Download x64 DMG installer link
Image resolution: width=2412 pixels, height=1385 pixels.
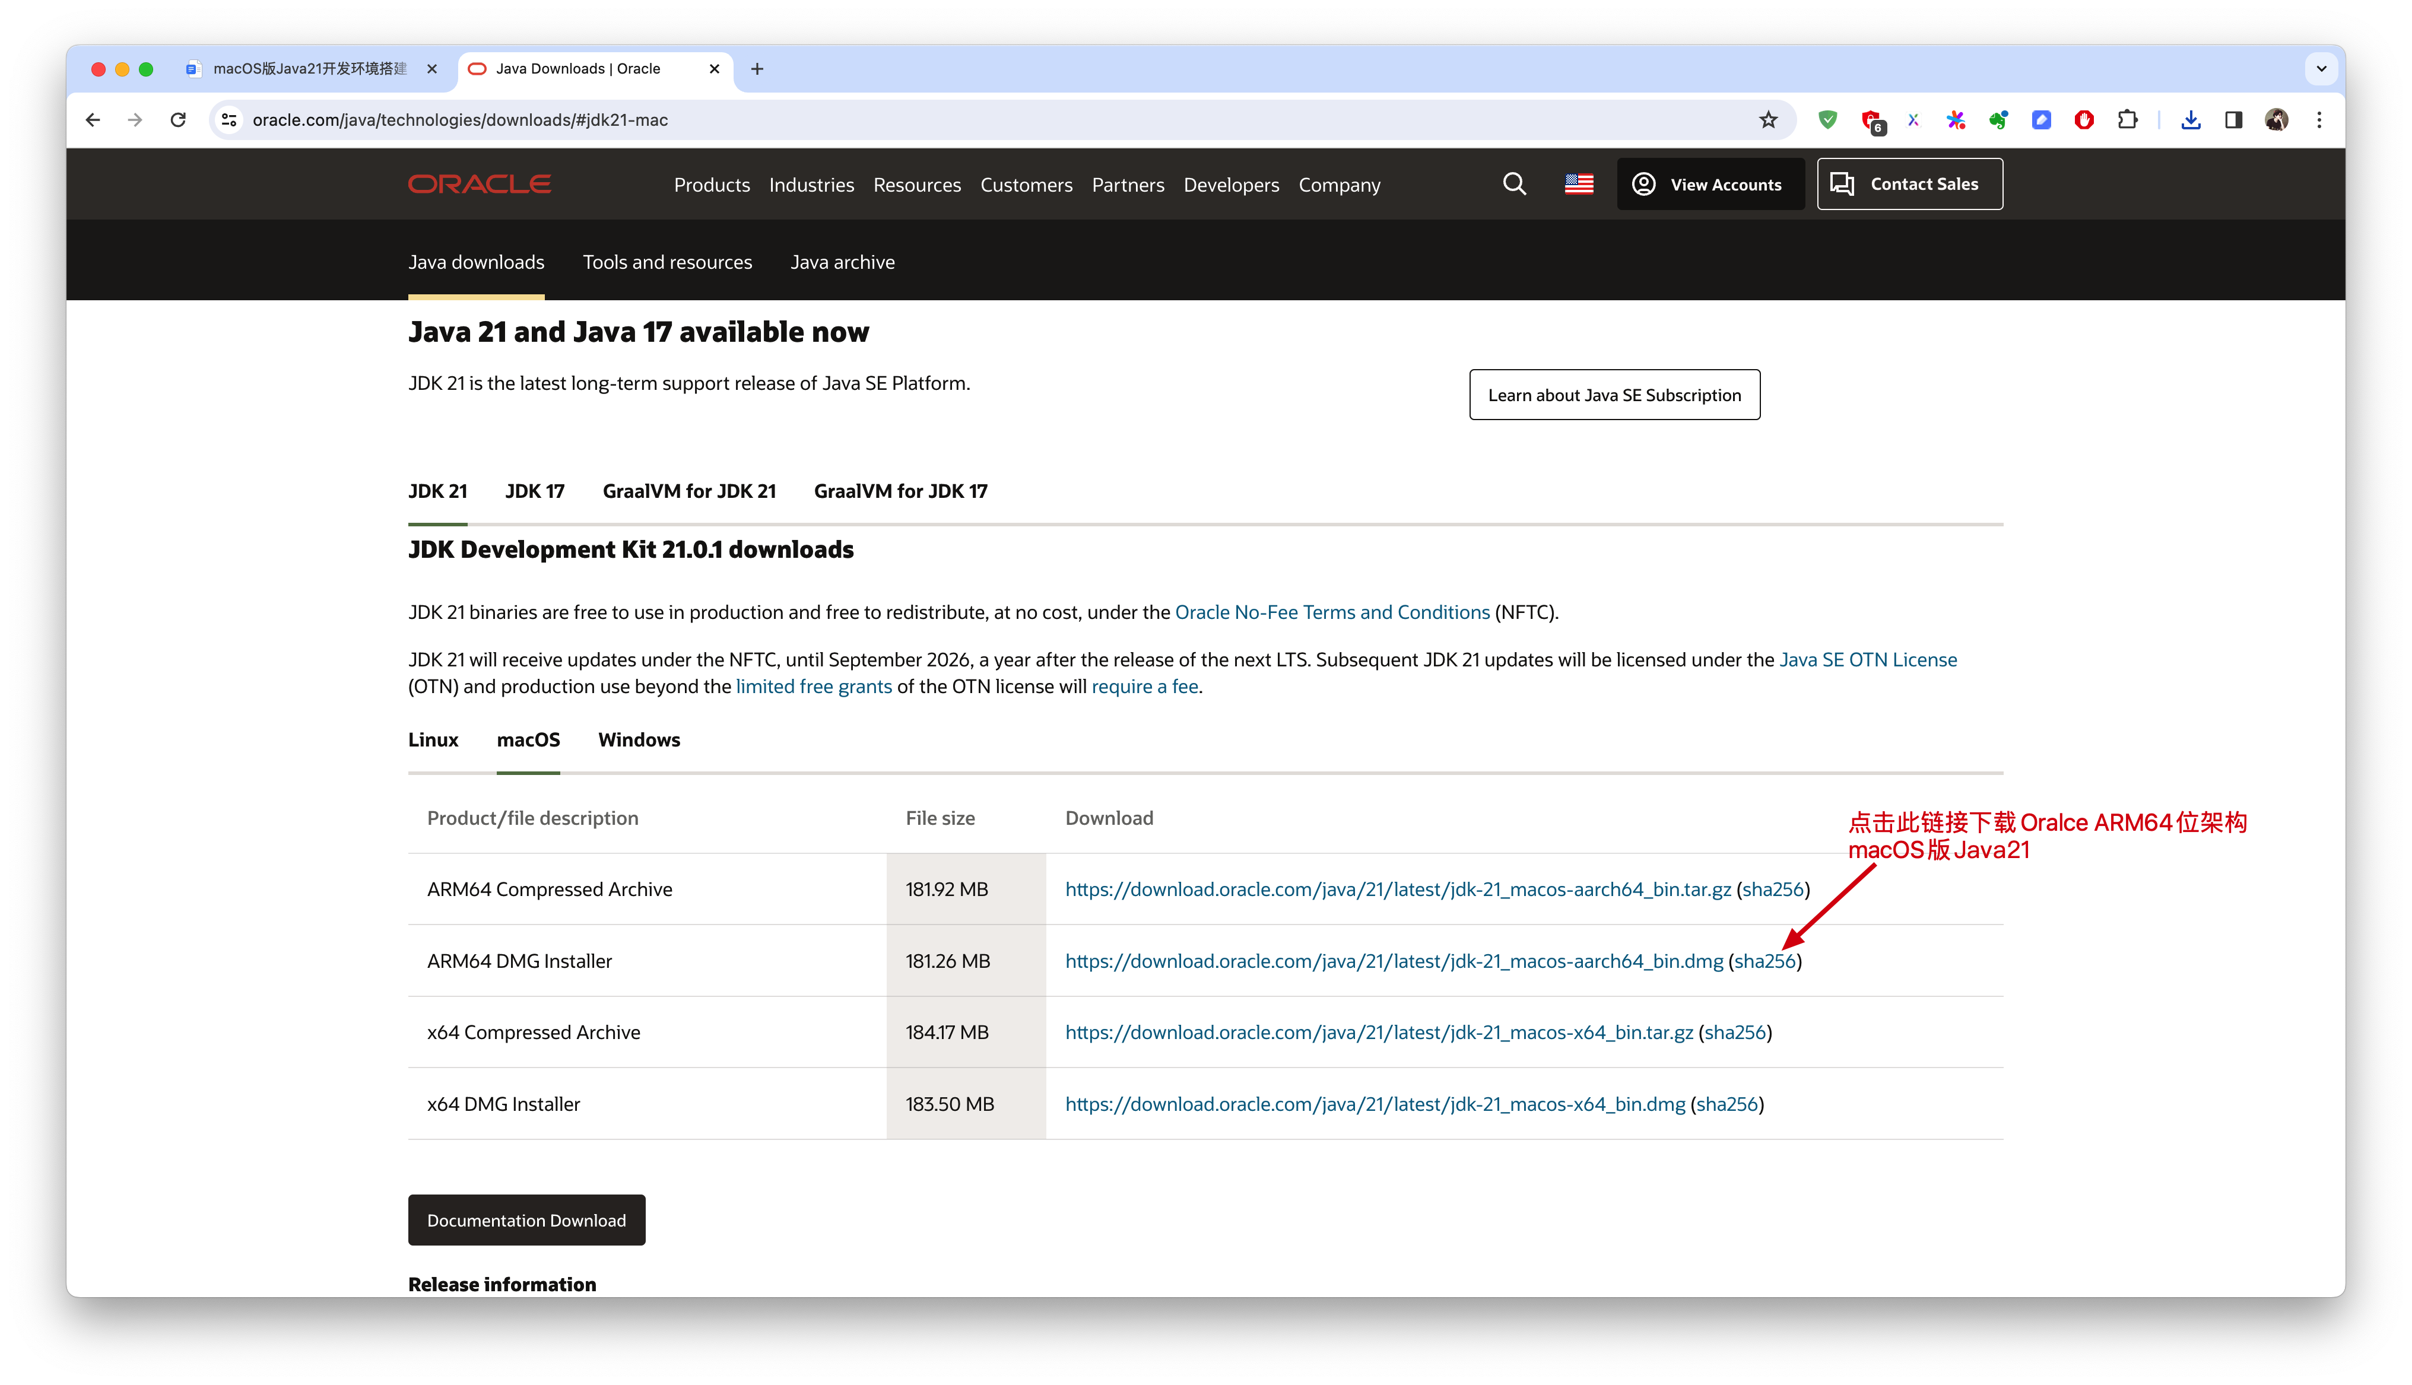[x=1375, y=1104]
